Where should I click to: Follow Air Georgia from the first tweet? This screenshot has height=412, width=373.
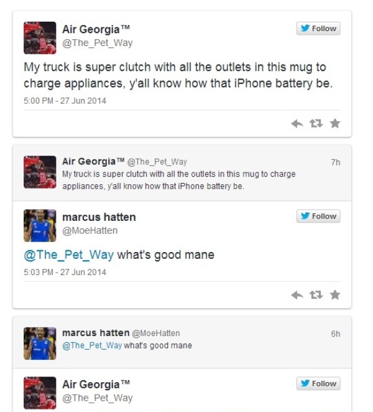click(x=318, y=29)
